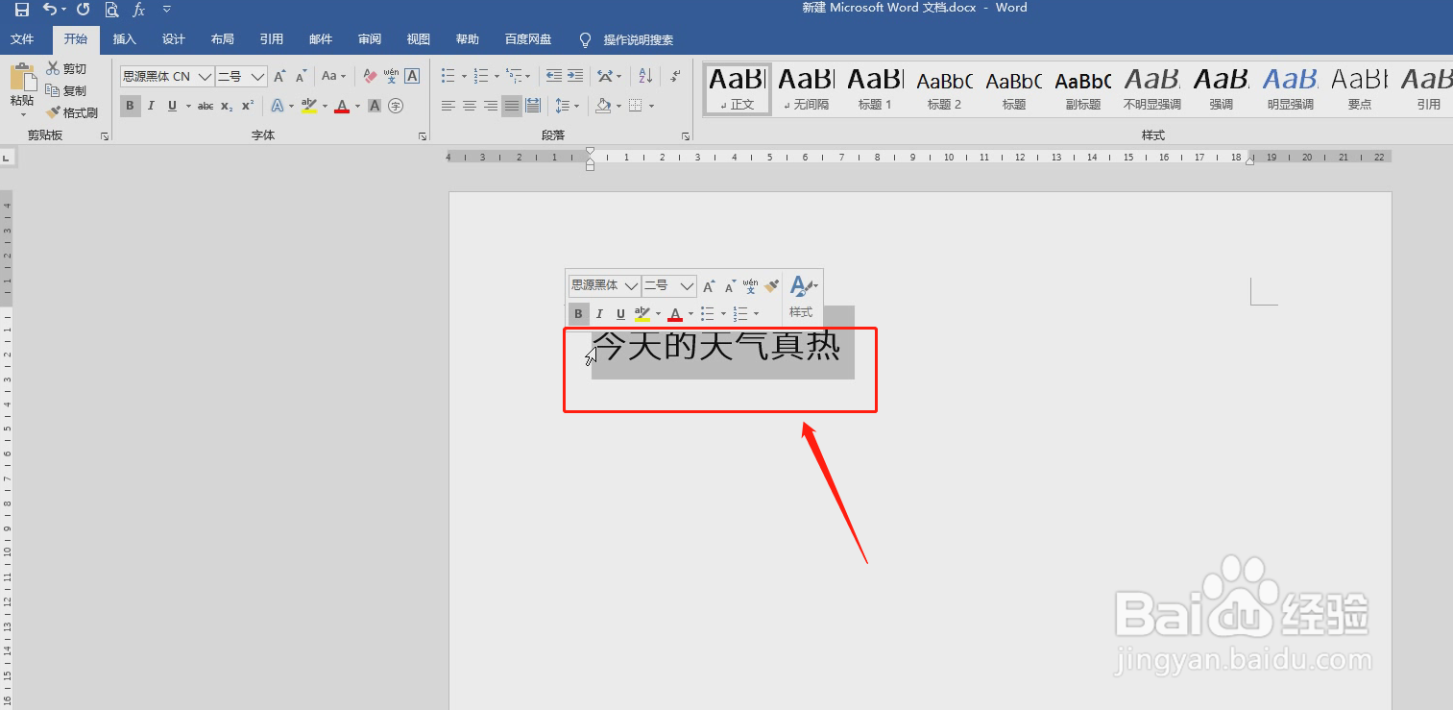Show paragraph marks toggle in ribbon

(675, 76)
